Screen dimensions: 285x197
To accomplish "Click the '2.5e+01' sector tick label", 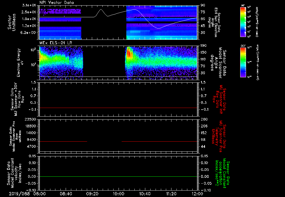I will click(x=29, y=12).
